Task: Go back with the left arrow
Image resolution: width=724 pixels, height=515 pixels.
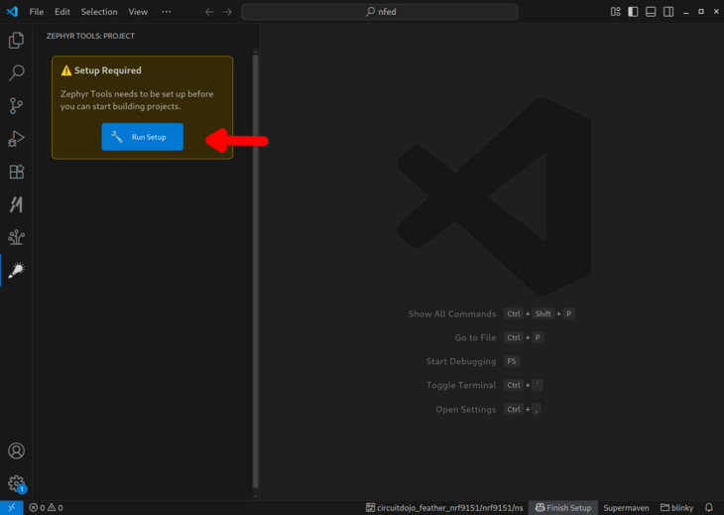Action: pos(209,12)
